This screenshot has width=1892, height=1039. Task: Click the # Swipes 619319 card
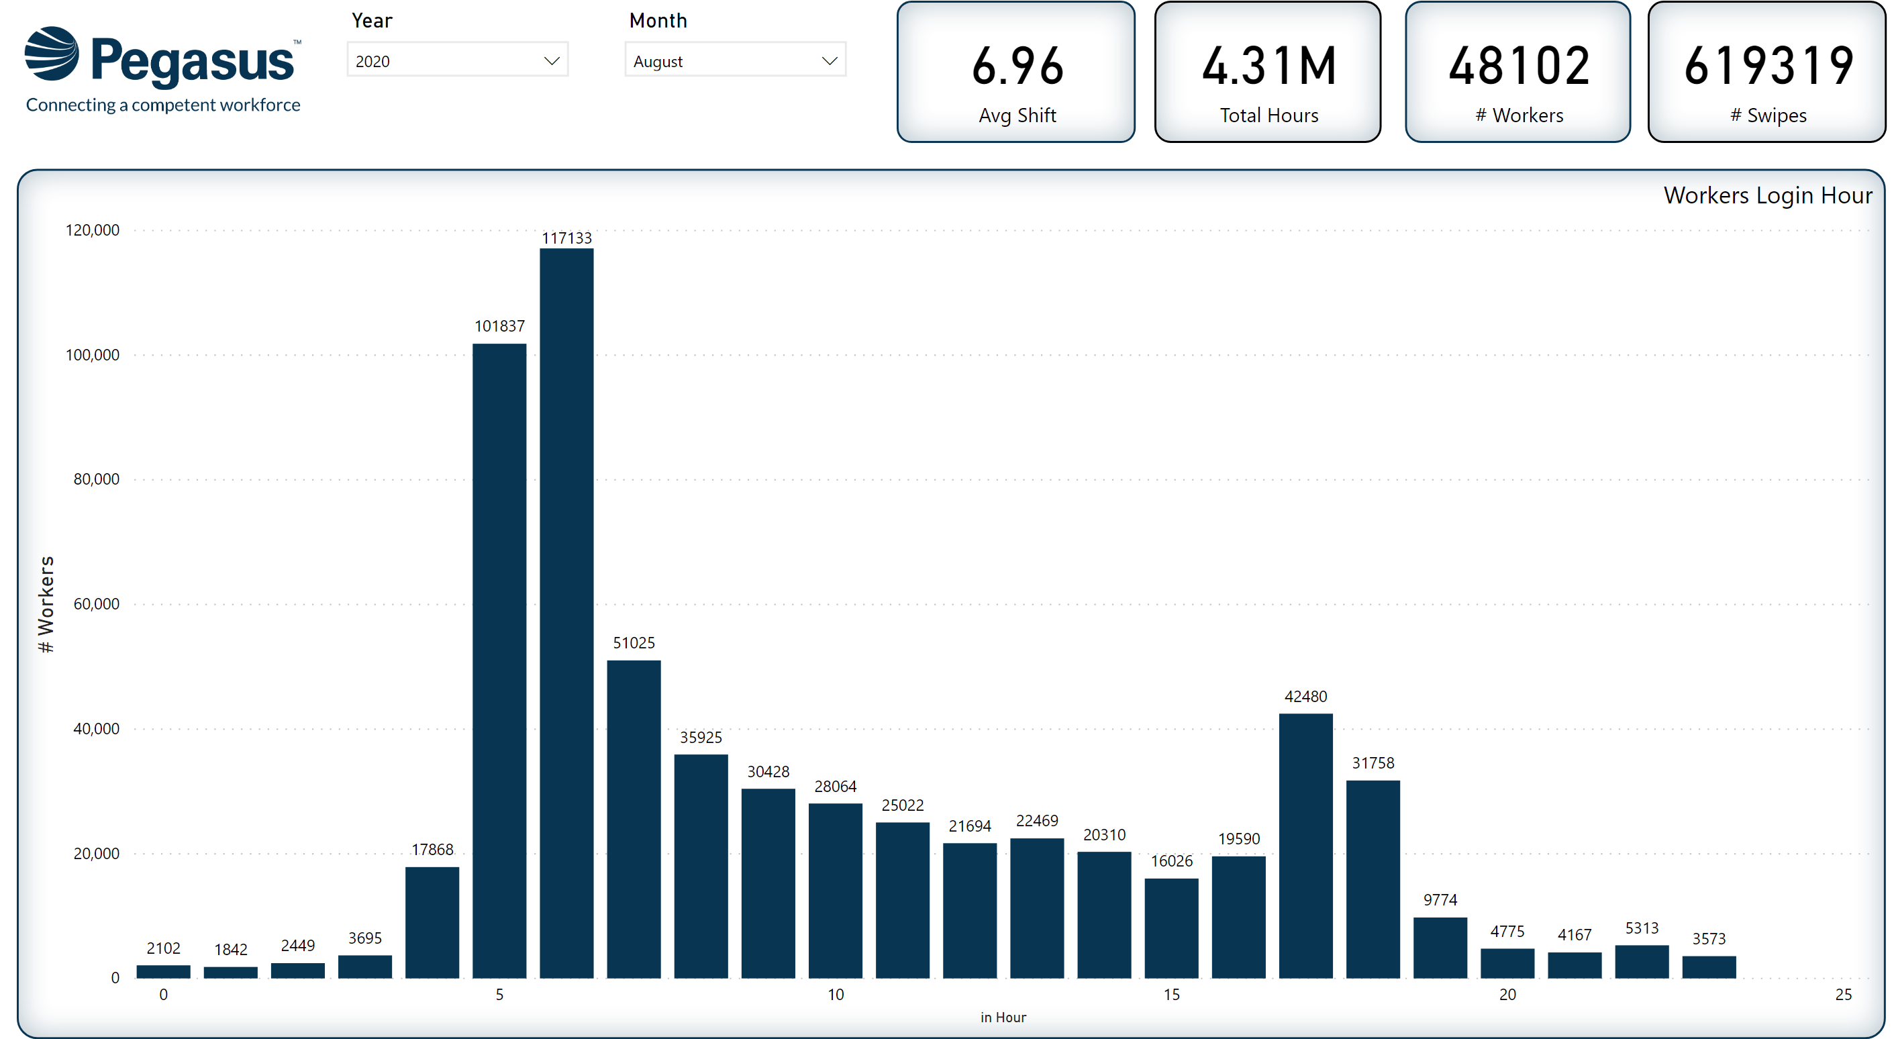coord(1766,72)
